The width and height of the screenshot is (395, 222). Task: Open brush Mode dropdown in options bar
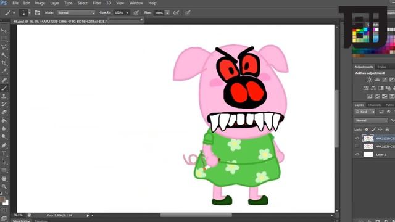tap(76, 12)
